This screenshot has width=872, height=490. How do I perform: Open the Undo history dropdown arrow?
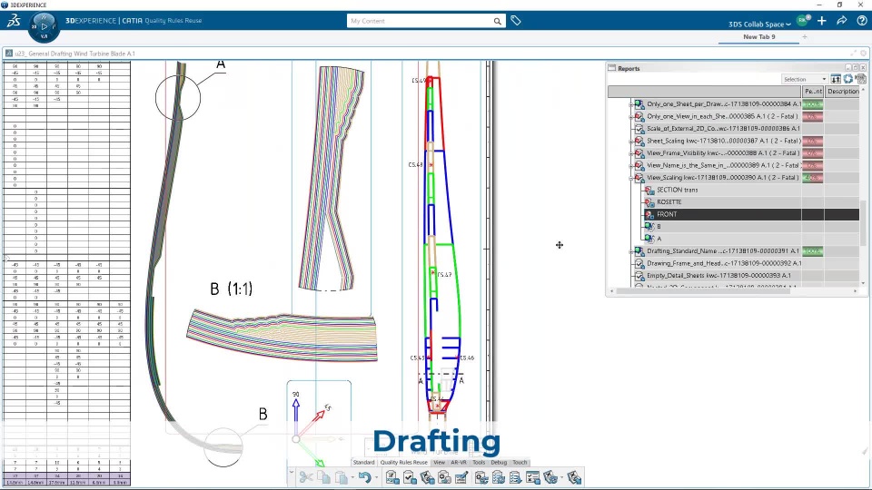pyautogui.click(x=376, y=478)
